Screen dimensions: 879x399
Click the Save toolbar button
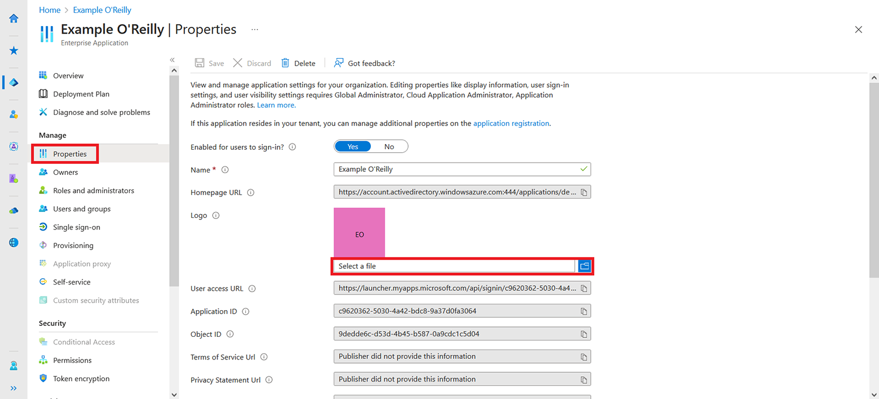click(209, 63)
